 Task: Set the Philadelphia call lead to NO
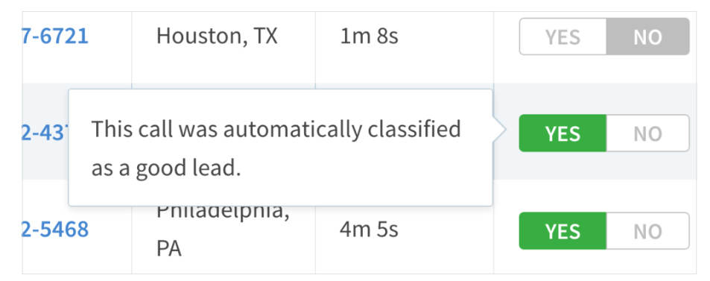(x=647, y=231)
